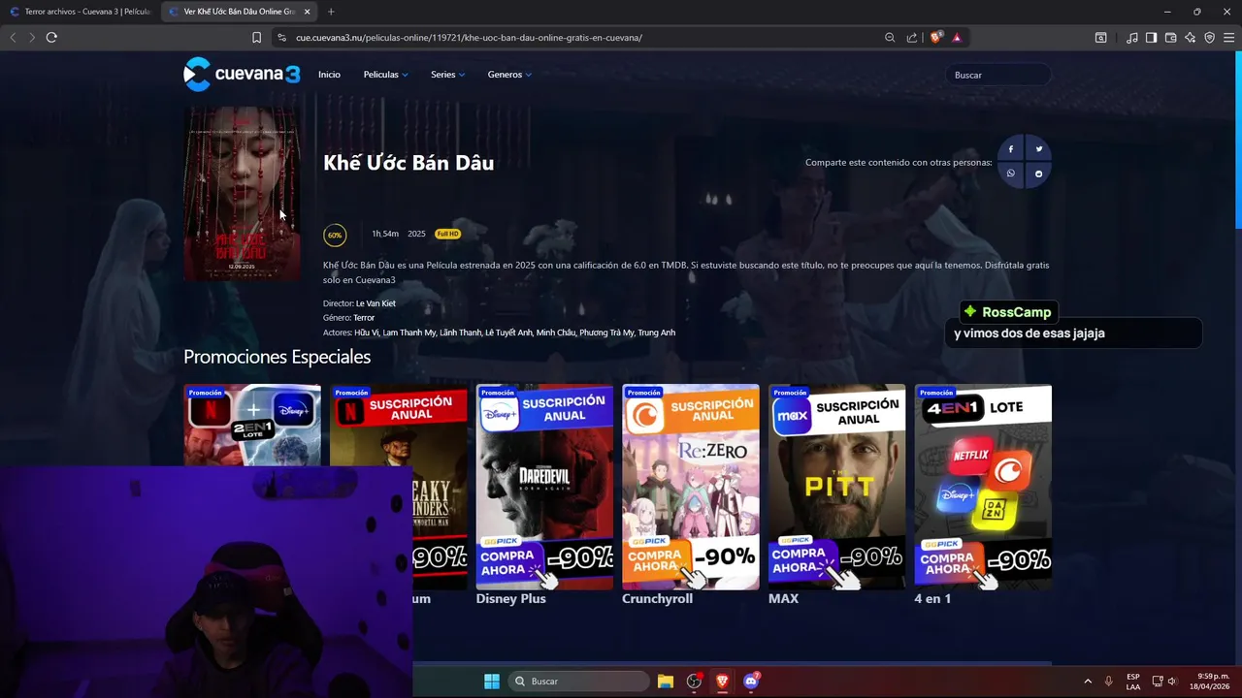This screenshot has height=698, width=1242.
Task: Open OBS Studio from taskbar
Action: tap(694, 681)
